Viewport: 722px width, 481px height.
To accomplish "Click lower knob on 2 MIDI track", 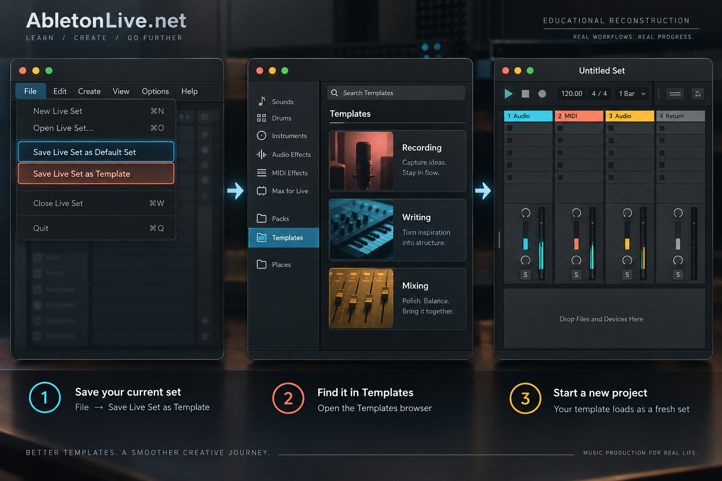I will (576, 260).
